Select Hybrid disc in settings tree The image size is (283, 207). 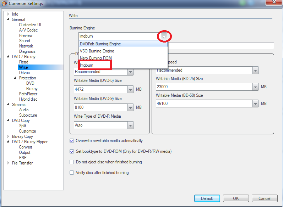coord(28,99)
